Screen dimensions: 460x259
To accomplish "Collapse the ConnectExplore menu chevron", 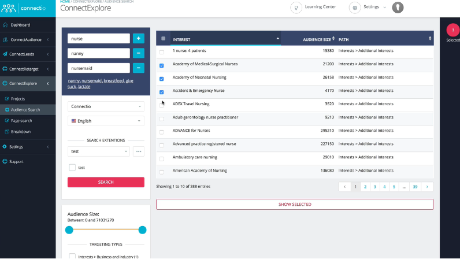I will (48, 84).
